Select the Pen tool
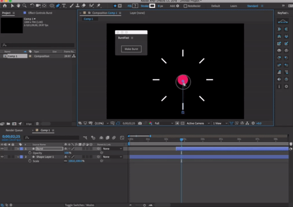 [x=58, y=6]
